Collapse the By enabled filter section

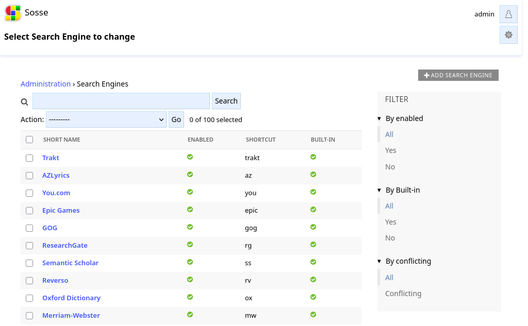click(x=401, y=118)
